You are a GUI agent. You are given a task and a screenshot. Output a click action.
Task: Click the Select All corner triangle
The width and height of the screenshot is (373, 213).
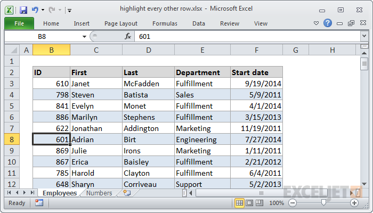click(12, 50)
